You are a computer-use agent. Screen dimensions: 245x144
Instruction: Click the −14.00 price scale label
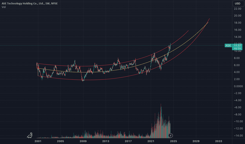(238, 136)
